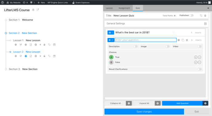Click the Save changes button
The width and height of the screenshot is (212, 116).
144,111
